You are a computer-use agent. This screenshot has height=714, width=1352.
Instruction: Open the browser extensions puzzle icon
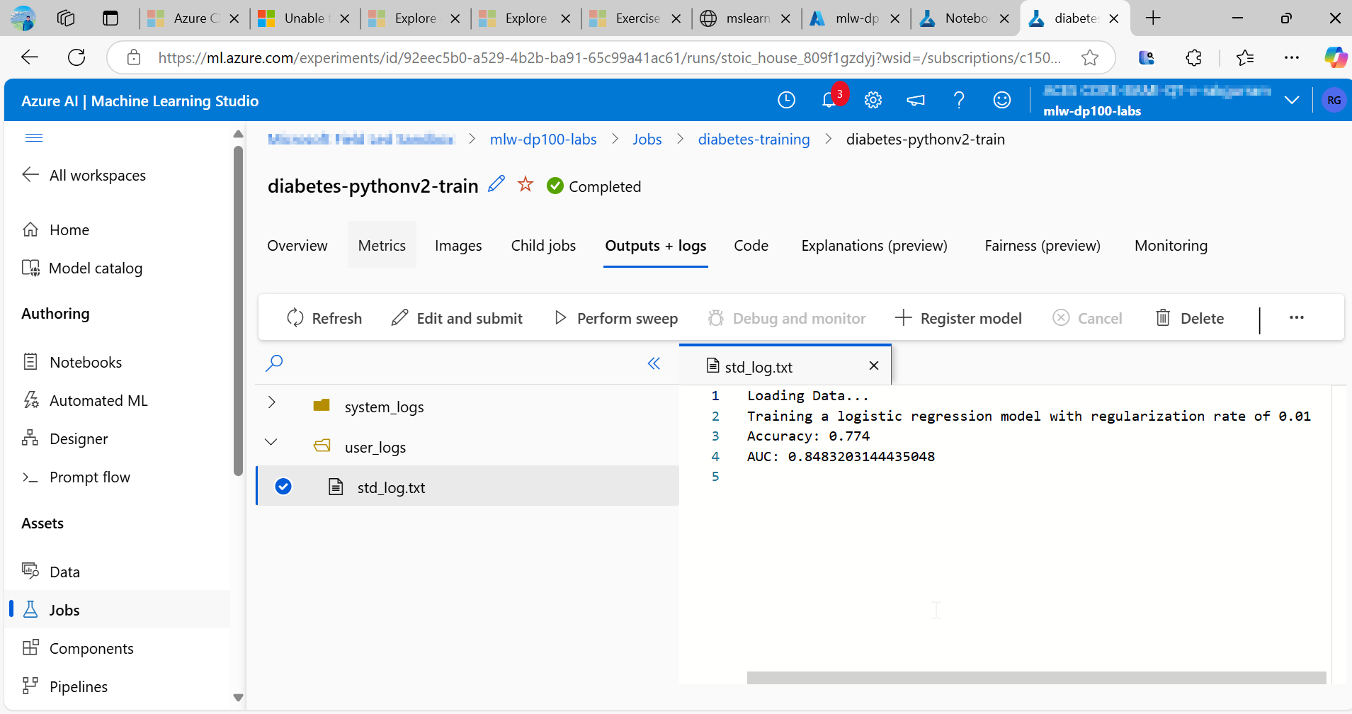1193,57
